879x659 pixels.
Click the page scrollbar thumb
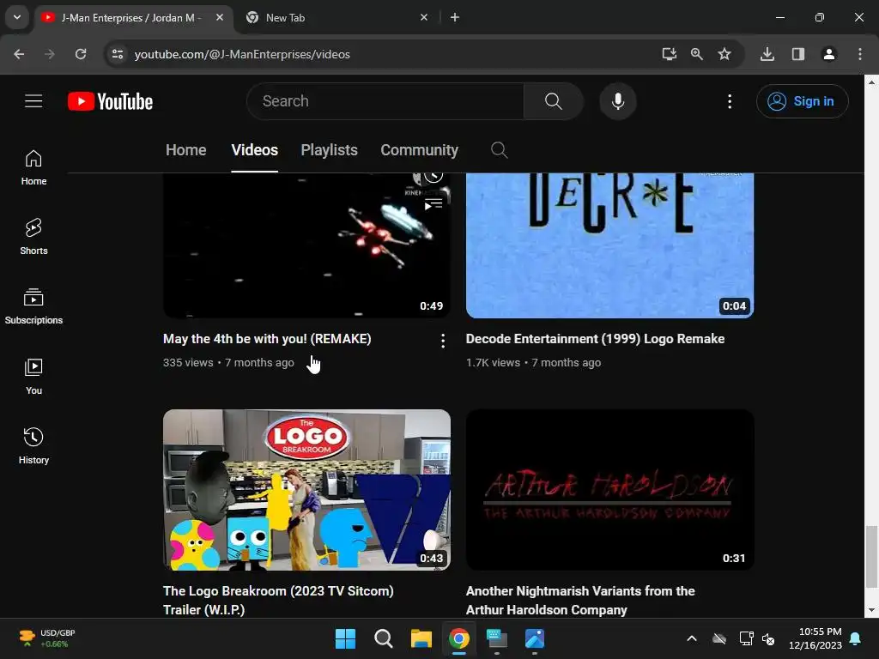870,558
